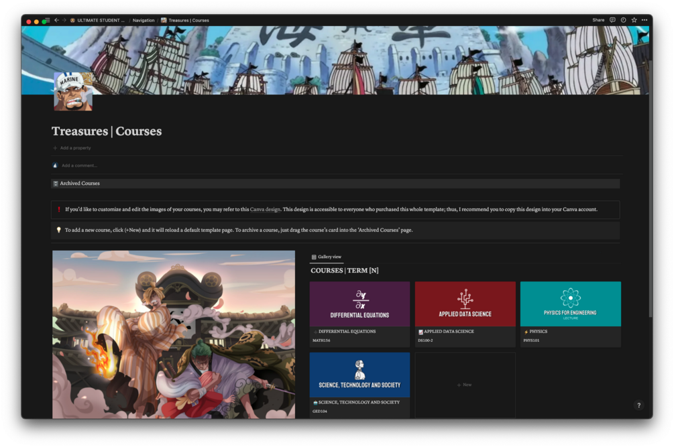Open Differential Equations course card cover
The height and width of the screenshot is (447, 674).
click(x=359, y=304)
